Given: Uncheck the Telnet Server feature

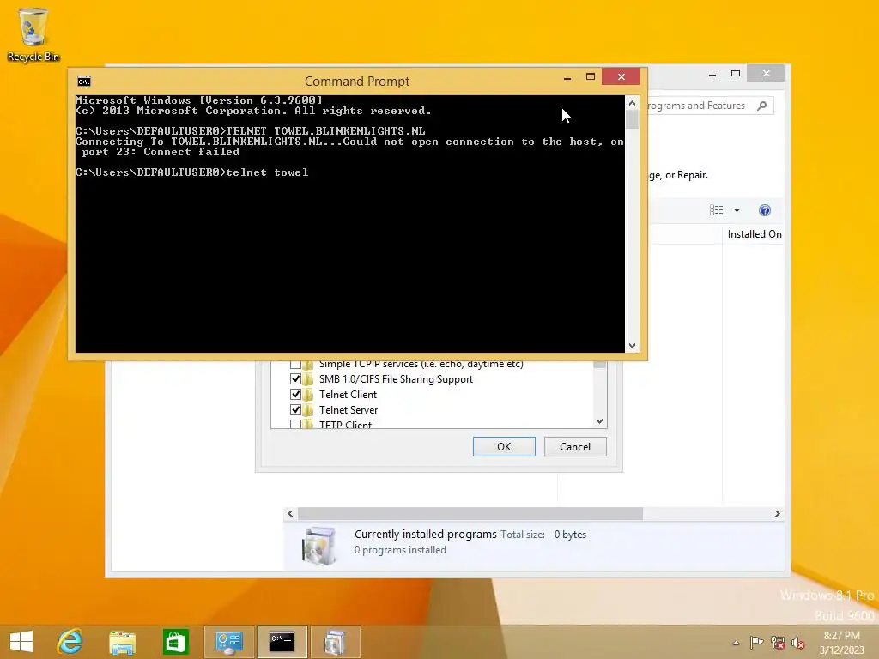Looking at the screenshot, I should [295, 409].
